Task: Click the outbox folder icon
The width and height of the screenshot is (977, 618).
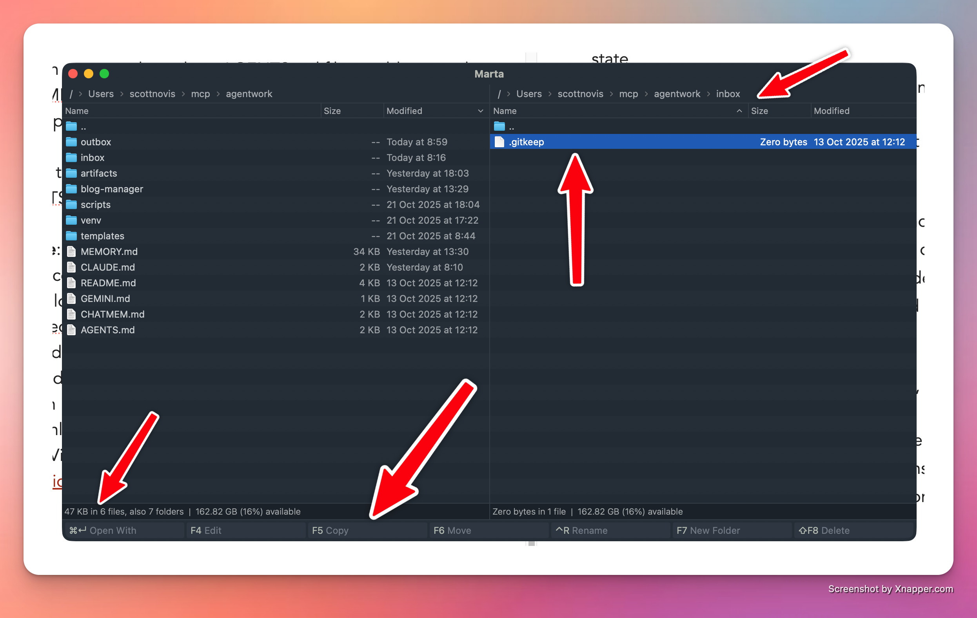Action: pos(71,142)
